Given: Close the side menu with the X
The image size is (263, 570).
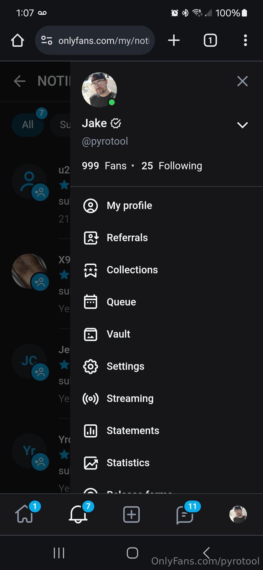Looking at the screenshot, I should pos(242,81).
